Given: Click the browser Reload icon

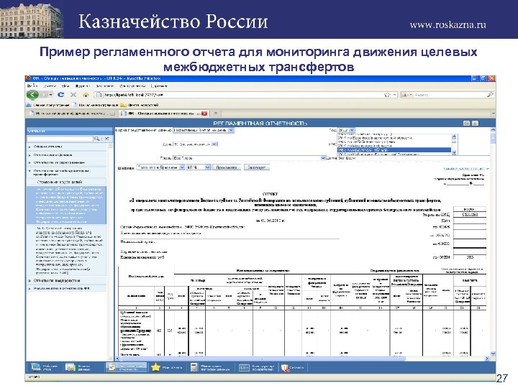Looking at the screenshot, I should [60, 95].
